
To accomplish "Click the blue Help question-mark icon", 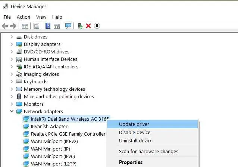I will click(x=48, y=26).
